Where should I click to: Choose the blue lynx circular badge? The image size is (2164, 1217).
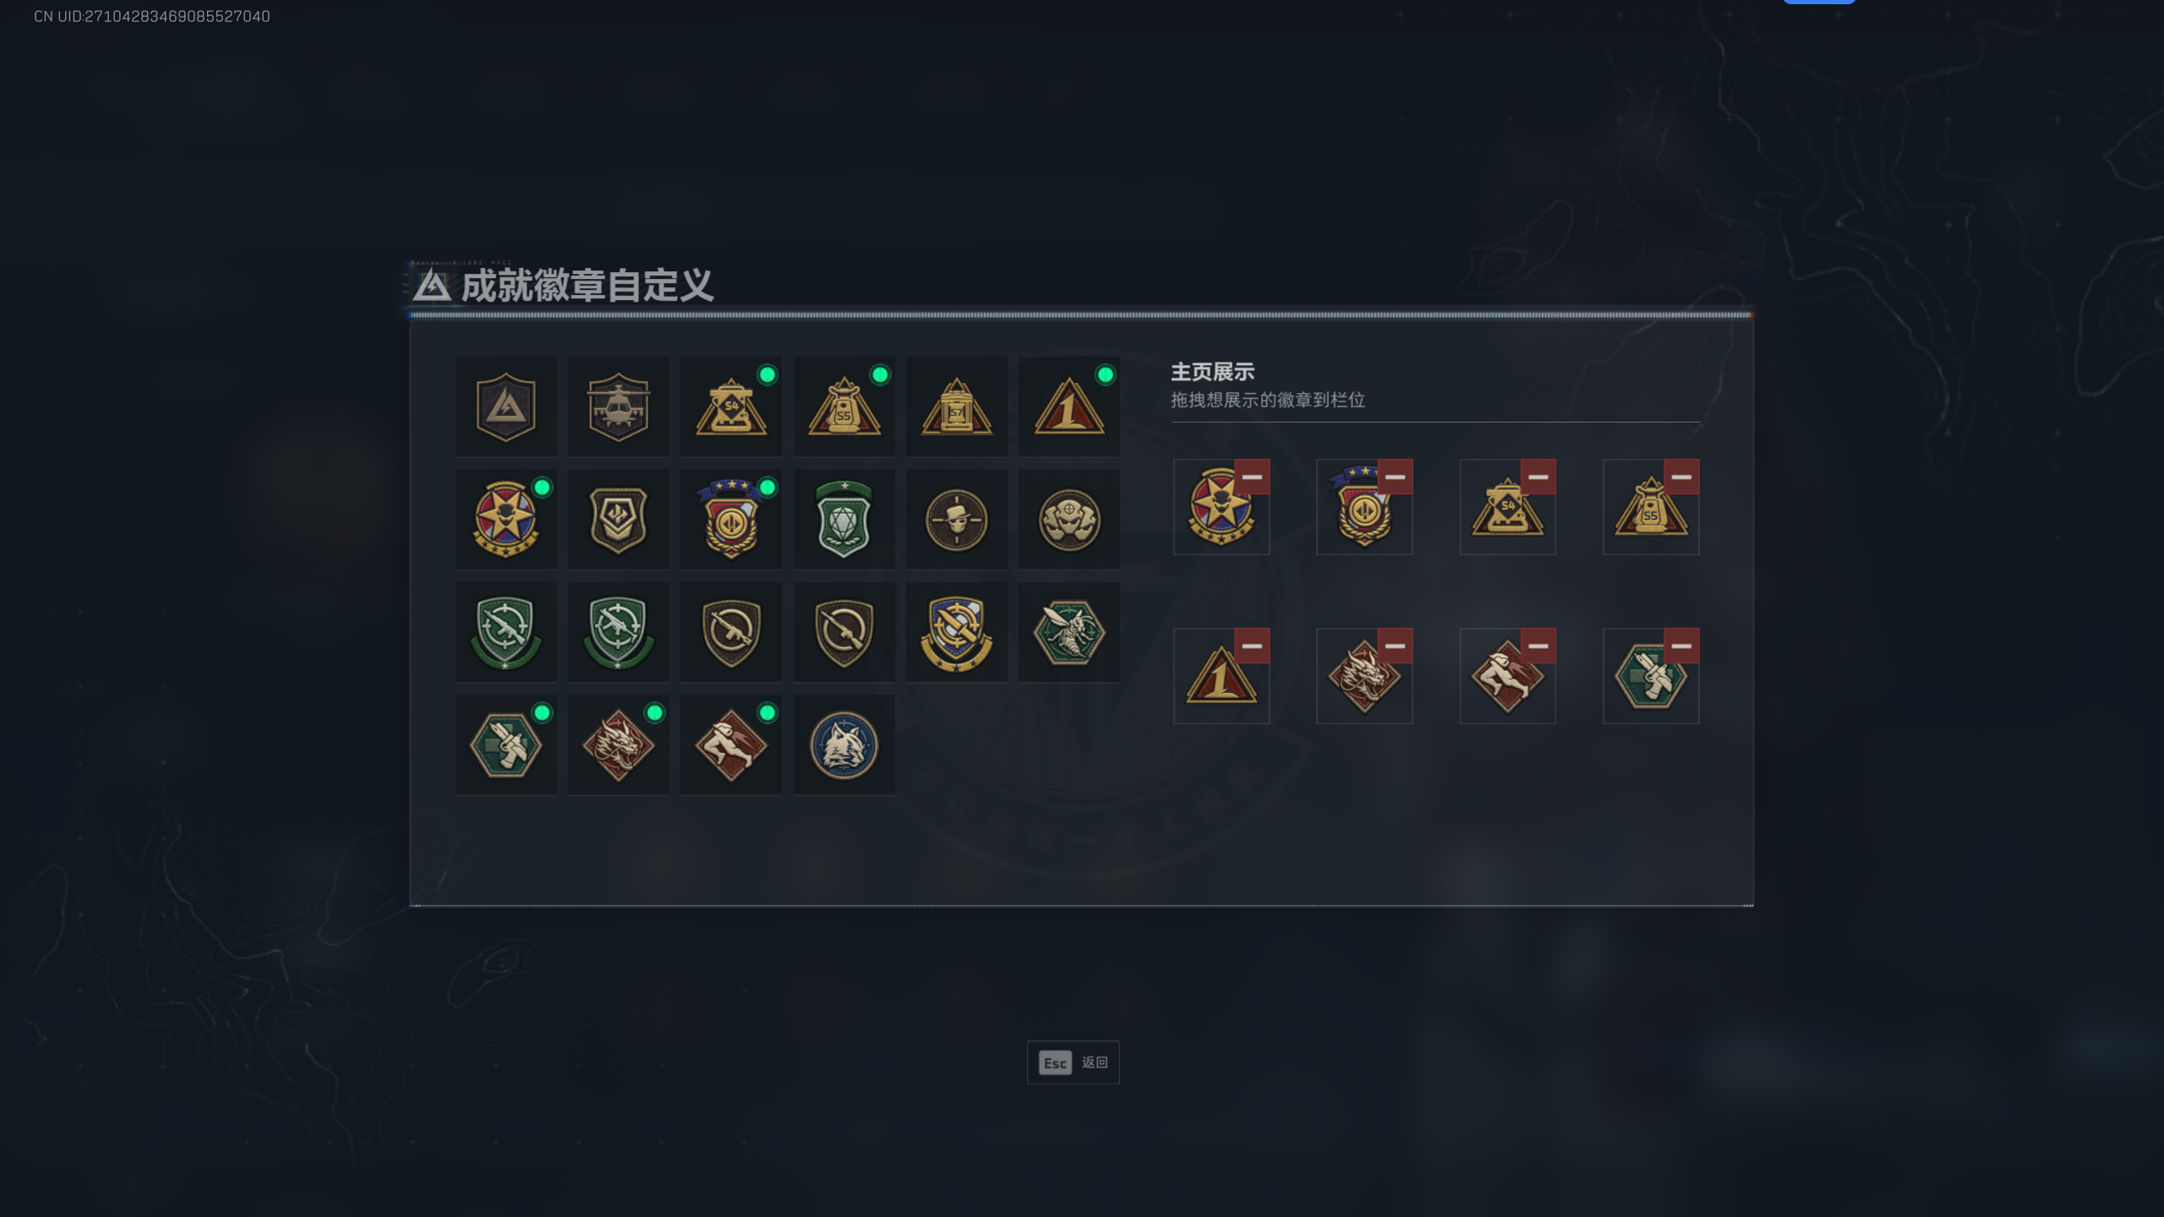pyautogui.click(x=844, y=745)
